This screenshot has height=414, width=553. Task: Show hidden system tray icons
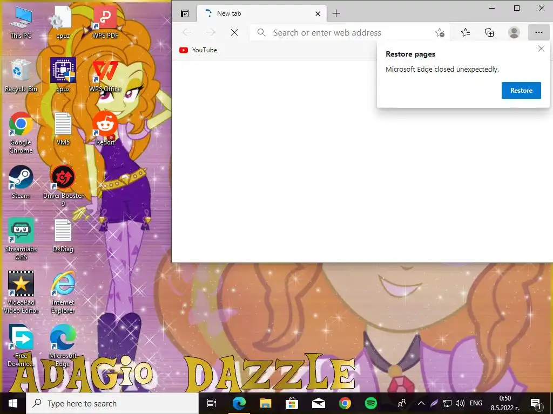tap(421, 403)
